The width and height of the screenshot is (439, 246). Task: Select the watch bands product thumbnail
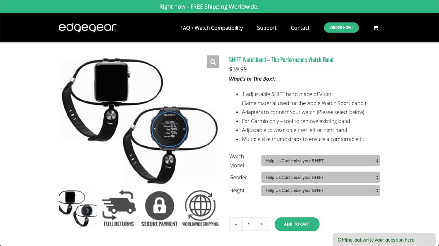coord(78,208)
